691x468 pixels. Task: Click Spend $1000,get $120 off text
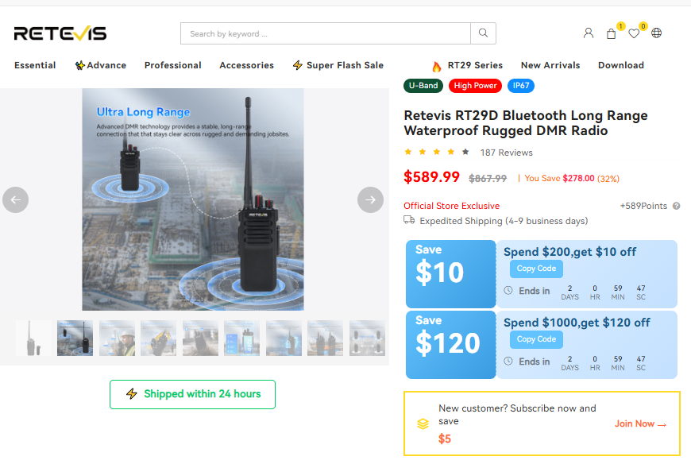[x=577, y=323]
